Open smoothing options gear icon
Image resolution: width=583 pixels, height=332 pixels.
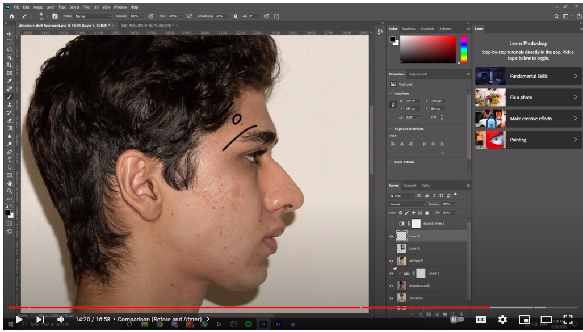tap(236, 16)
